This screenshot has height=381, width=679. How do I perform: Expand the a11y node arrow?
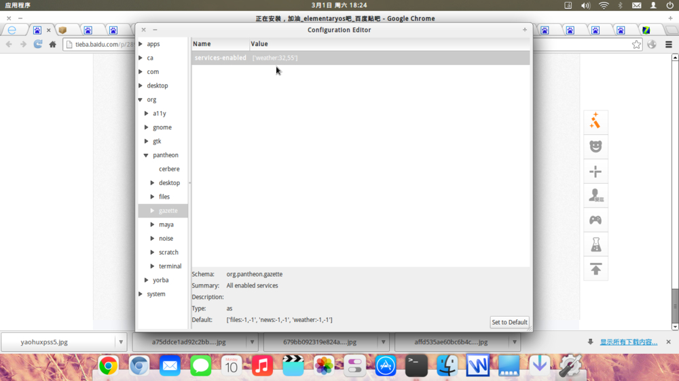[147, 113]
